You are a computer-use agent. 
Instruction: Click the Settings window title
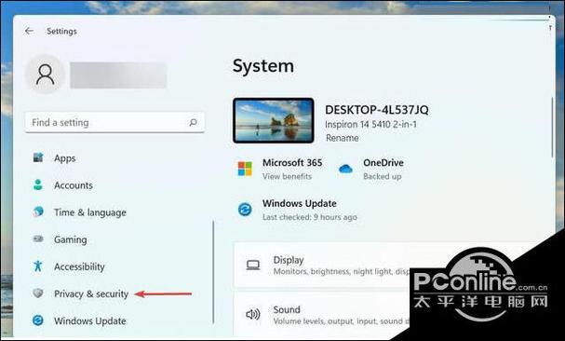[x=61, y=31]
